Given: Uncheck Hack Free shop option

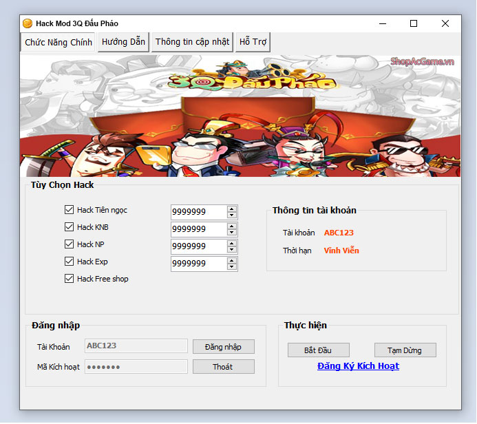Looking at the screenshot, I should 69,279.
